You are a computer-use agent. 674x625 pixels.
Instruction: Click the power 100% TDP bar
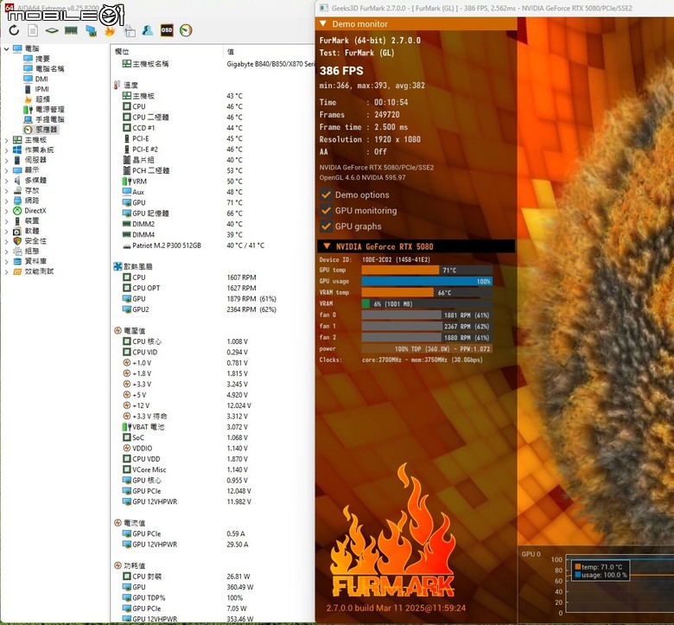coord(427,349)
